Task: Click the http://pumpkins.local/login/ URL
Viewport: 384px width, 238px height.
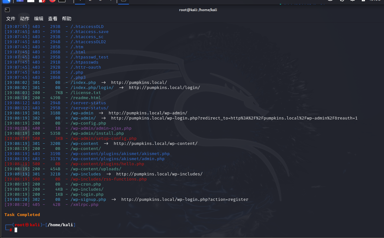Action: coord(165,88)
